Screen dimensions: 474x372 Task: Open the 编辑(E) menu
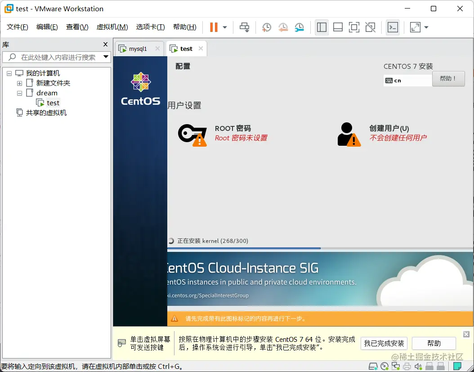pos(47,27)
